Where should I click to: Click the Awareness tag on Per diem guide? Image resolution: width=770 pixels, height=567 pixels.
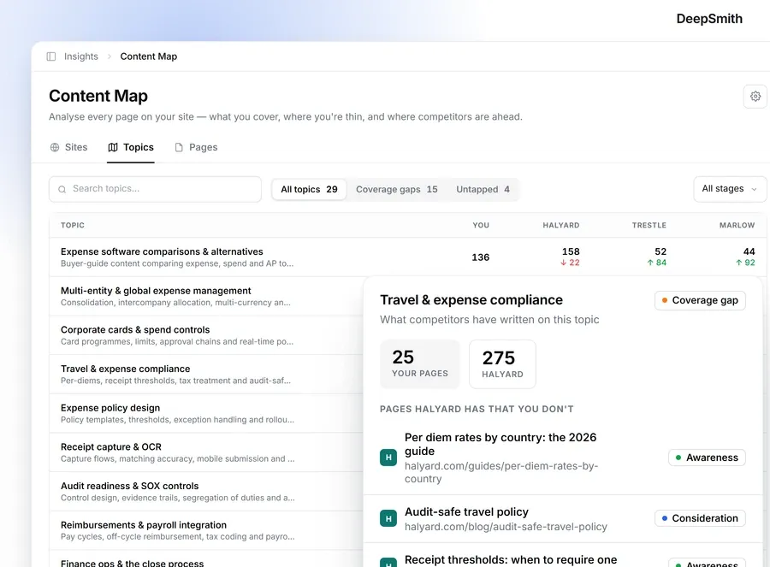click(707, 458)
